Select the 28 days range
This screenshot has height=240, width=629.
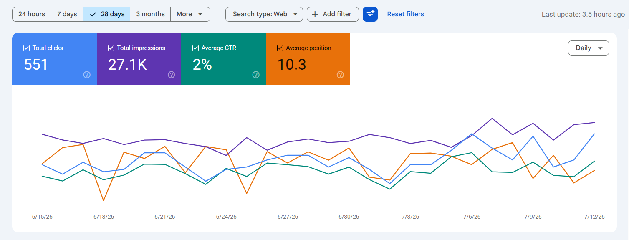[107, 14]
